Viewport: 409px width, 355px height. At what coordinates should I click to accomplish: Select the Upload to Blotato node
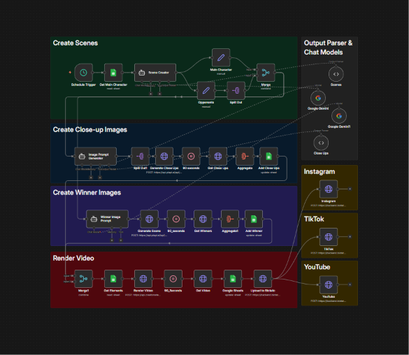263,279
